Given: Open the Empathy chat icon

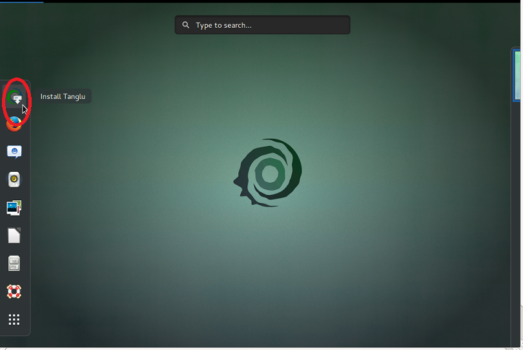Looking at the screenshot, I should (x=14, y=152).
